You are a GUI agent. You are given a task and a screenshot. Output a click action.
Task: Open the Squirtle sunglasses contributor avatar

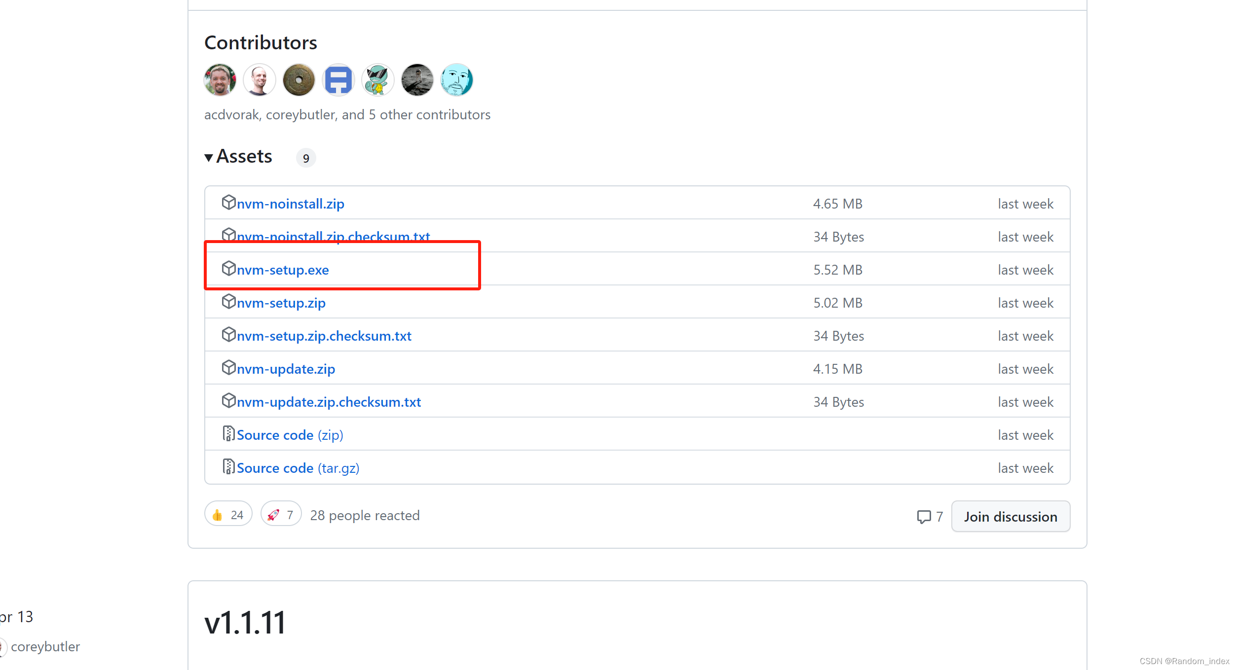click(377, 79)
